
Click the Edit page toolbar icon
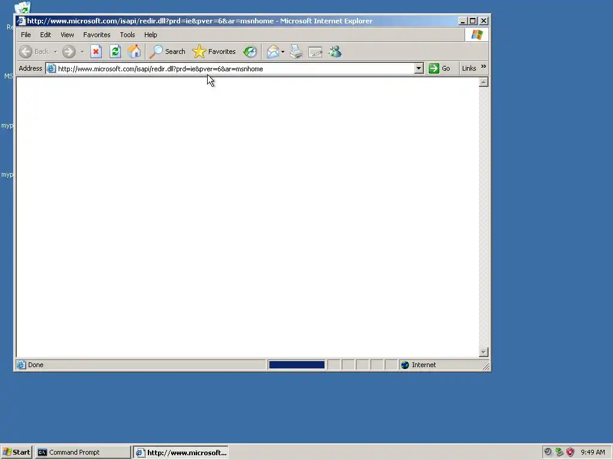point(315,52)
